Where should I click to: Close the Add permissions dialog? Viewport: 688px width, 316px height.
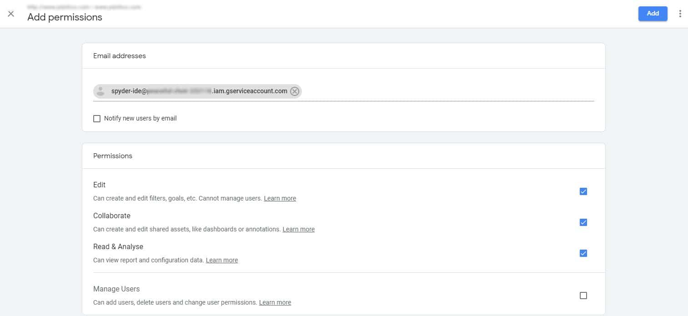click(x=11, y=14)
